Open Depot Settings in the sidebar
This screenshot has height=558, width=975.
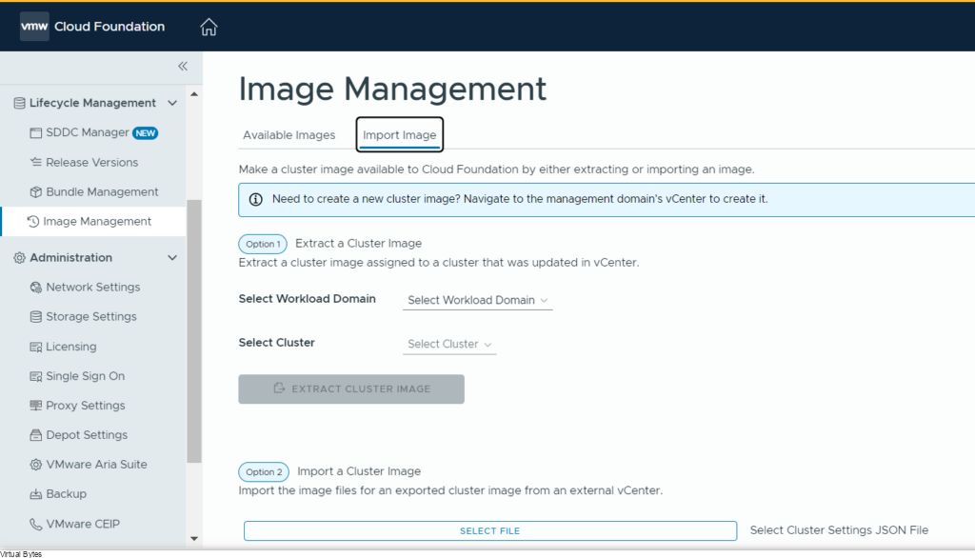click(86, 435)
